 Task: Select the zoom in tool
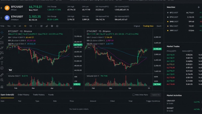coord(2,80)
